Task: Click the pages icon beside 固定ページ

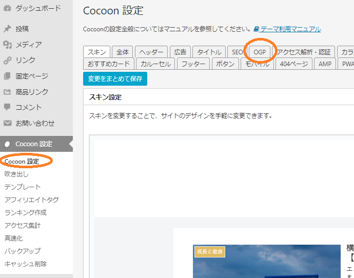Action: click(x=7, y=76)
